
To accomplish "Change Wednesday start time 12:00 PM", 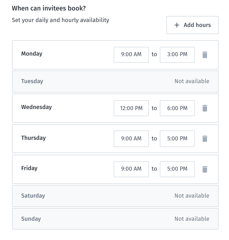I will (x=131, y=108).
